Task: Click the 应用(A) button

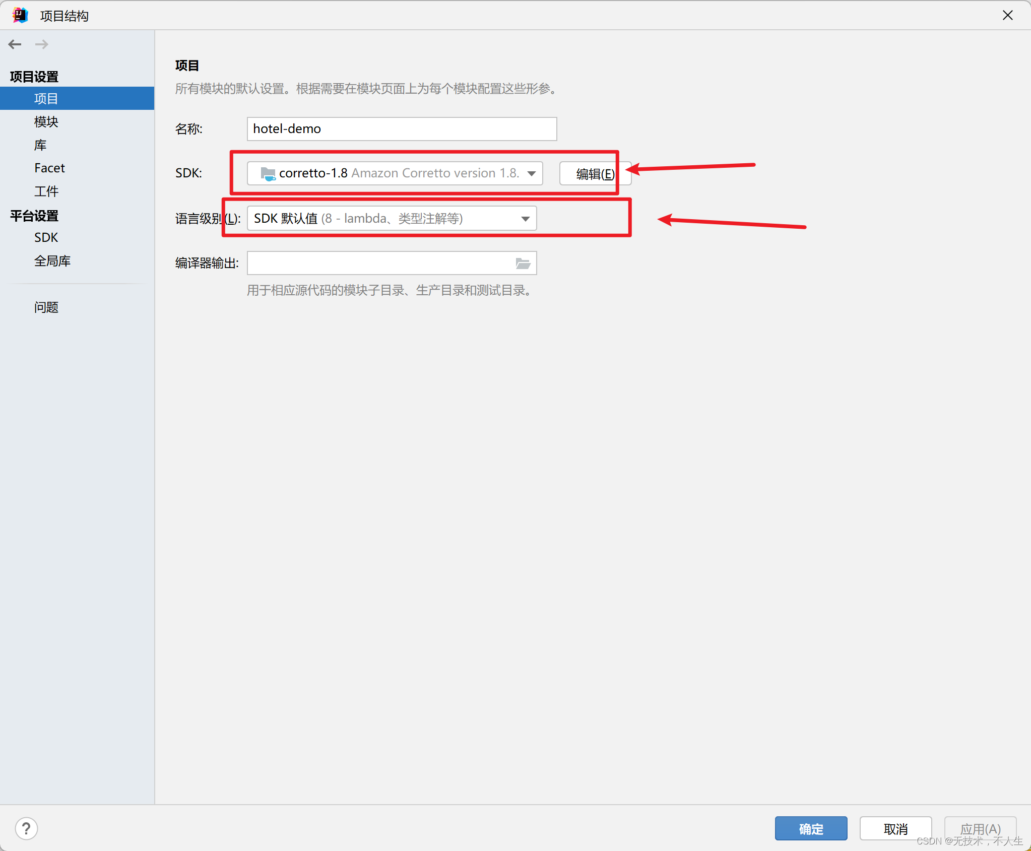Action: (980, 829)
